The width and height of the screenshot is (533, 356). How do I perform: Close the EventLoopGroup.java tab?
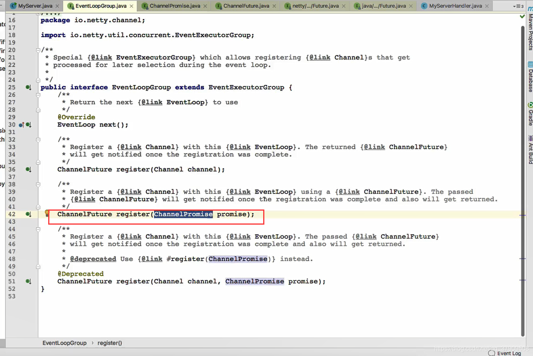(131, 6)
